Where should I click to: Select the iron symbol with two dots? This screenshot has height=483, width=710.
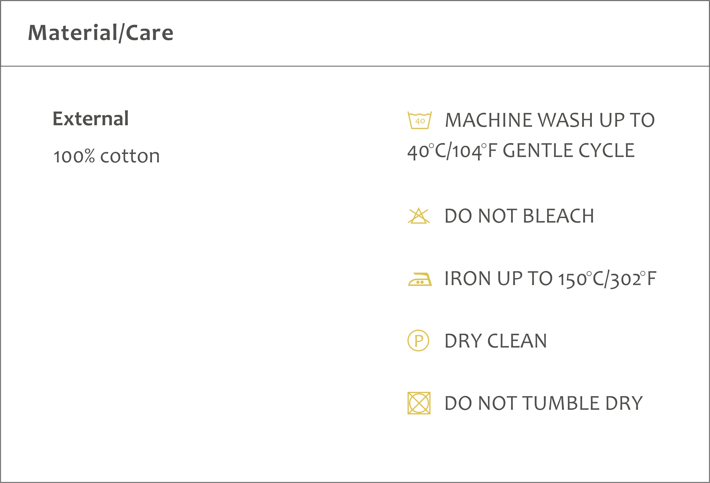click(420, 279)
